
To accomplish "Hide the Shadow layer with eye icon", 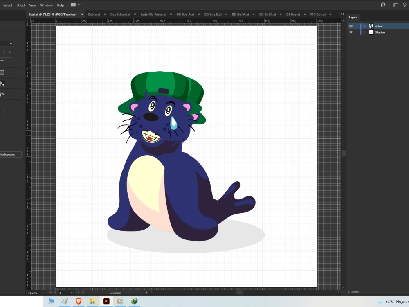I will pos(351,32).
